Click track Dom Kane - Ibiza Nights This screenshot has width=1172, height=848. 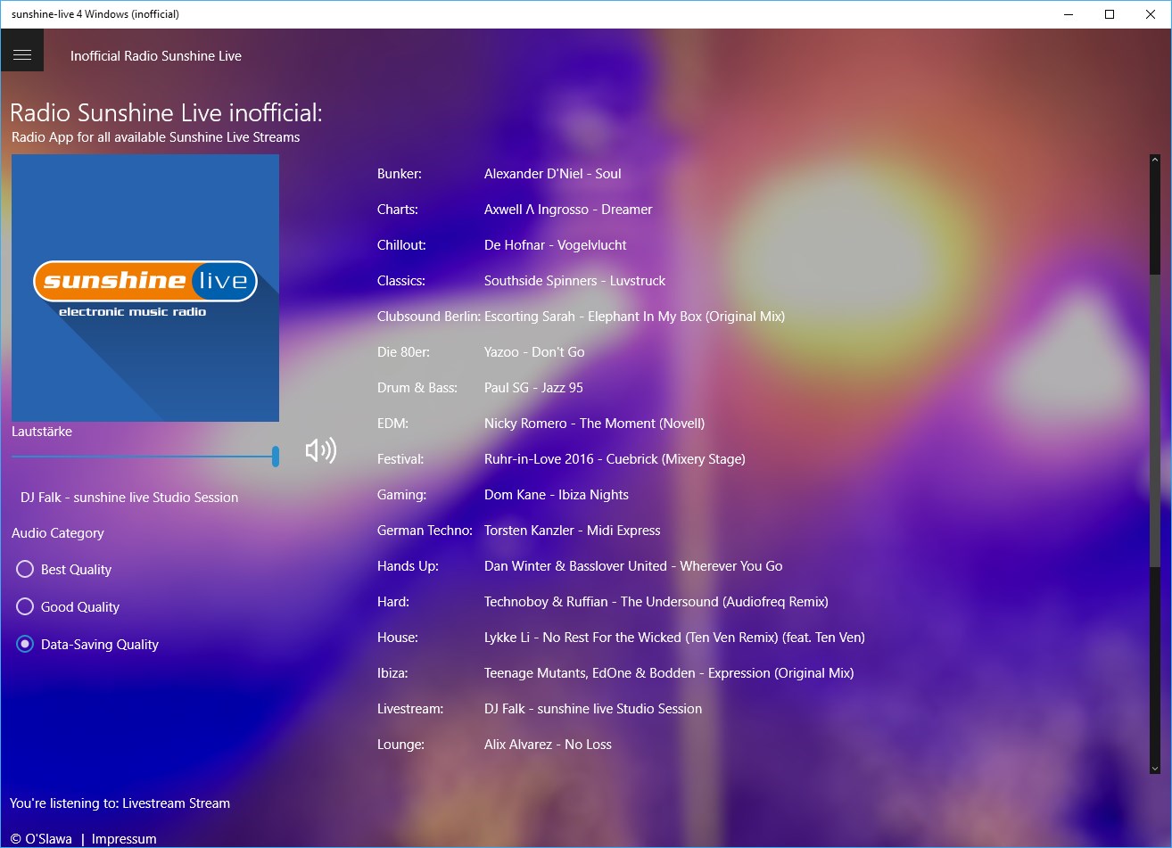[x=557, y=495]
